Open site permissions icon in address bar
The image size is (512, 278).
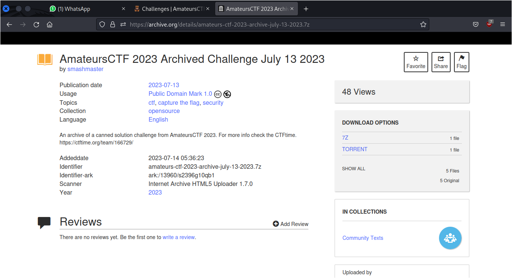click(x=123, y=25)
